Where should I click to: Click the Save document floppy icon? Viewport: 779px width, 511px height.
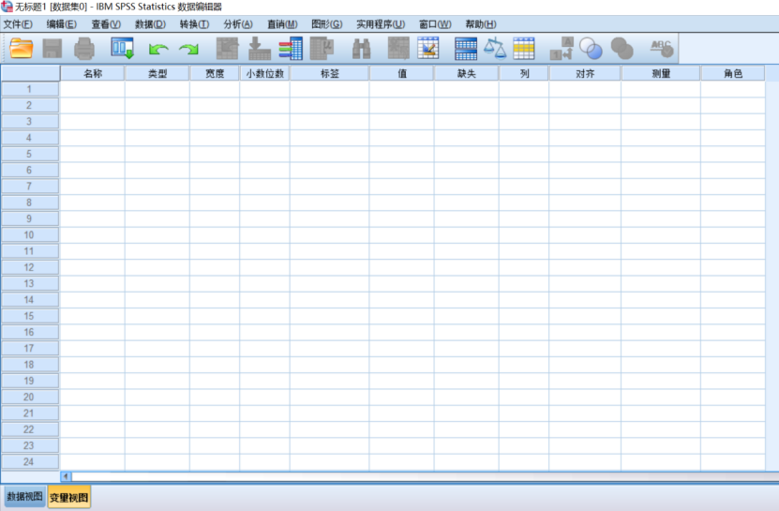tap(52, 48)
